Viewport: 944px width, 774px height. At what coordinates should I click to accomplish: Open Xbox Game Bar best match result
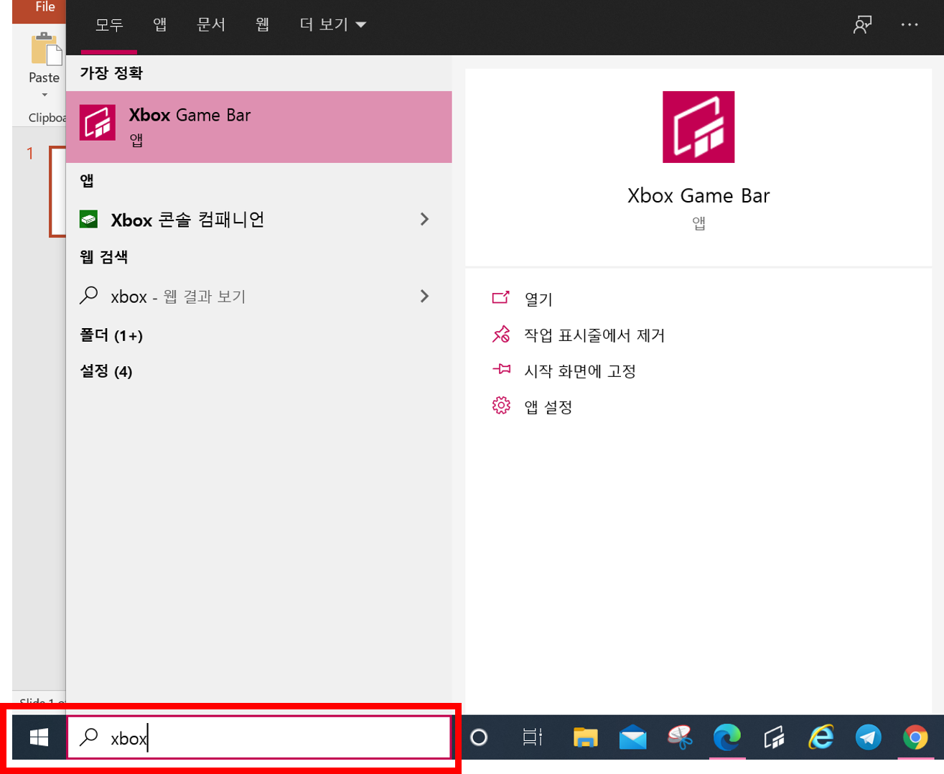[258, 127]
